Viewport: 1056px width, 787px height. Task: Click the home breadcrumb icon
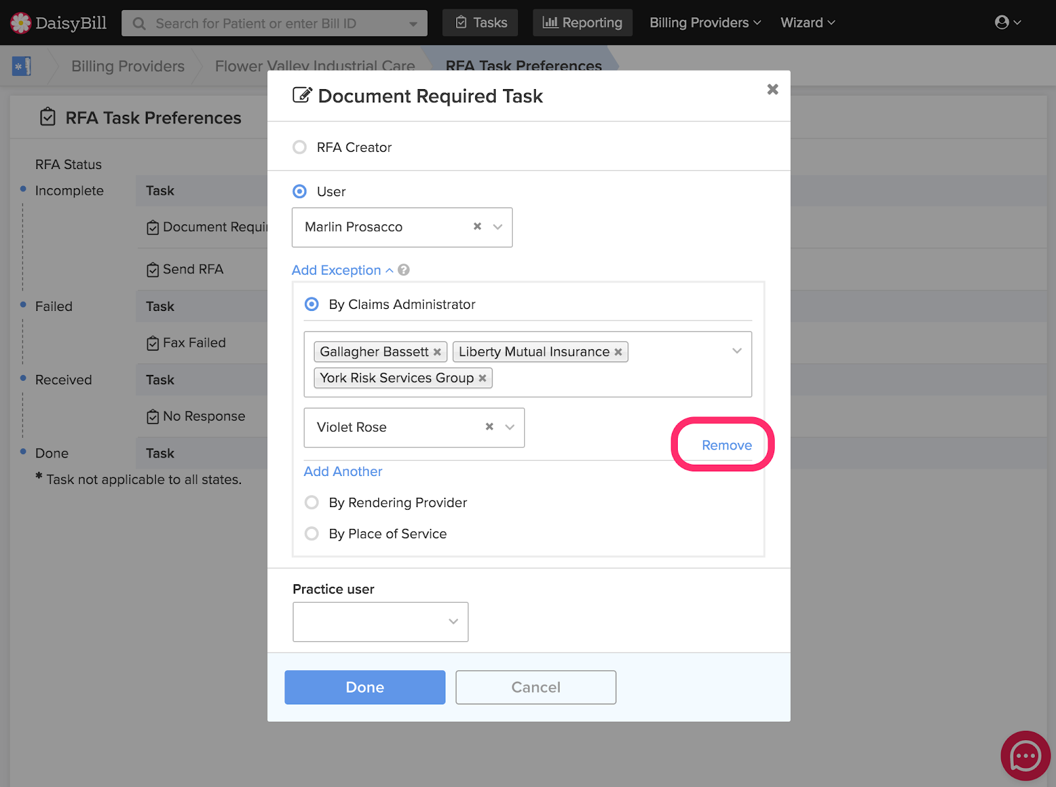pos(22,66)
